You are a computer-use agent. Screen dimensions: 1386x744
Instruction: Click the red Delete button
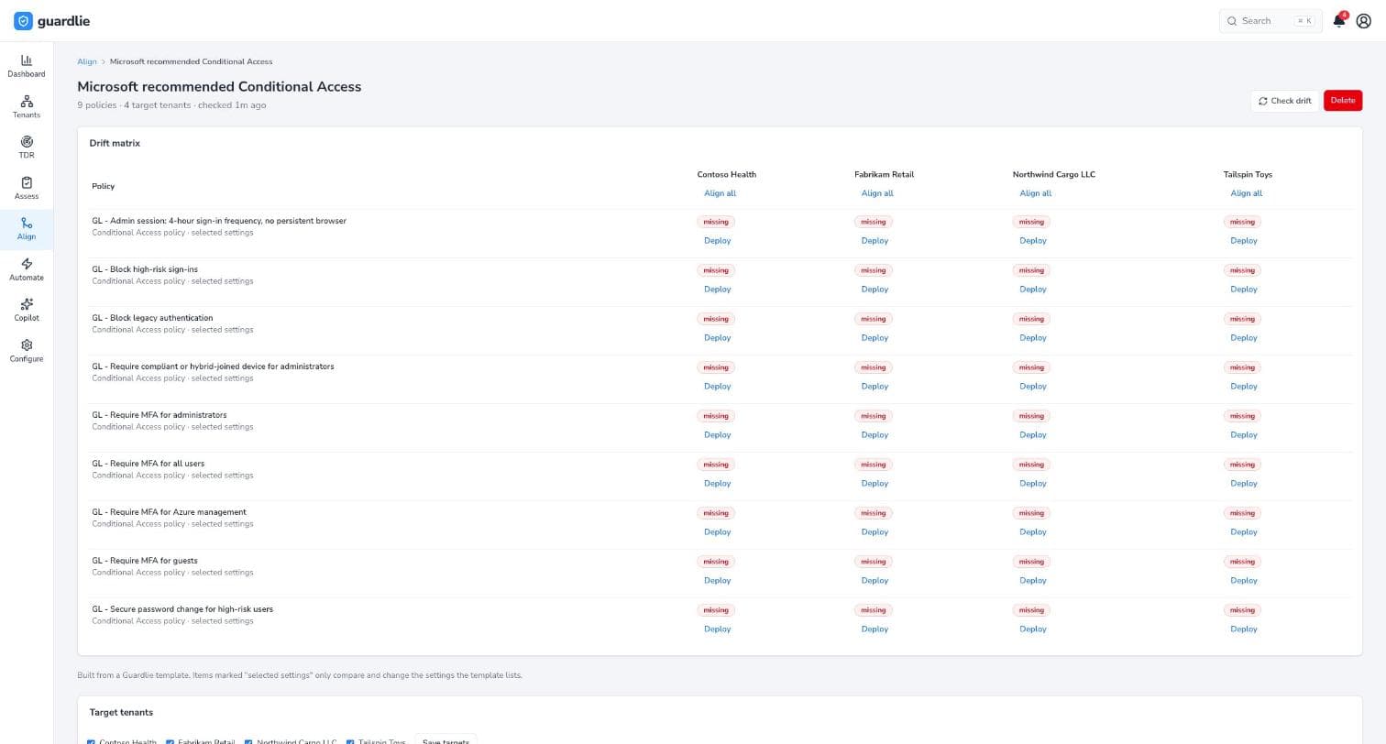coord(1343,101)
